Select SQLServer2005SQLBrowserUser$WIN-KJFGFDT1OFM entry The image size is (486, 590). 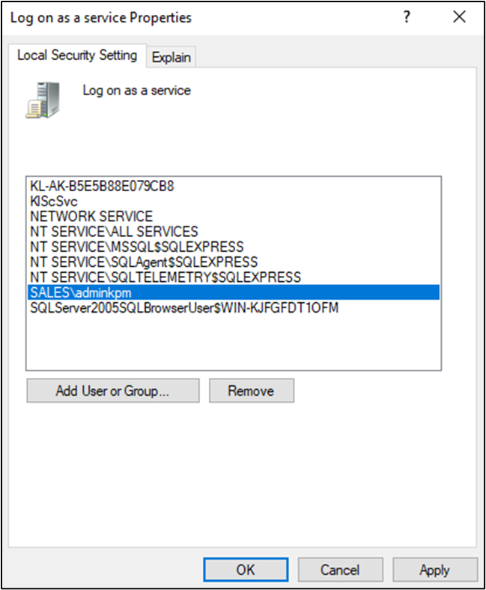[x=184, y=308]
